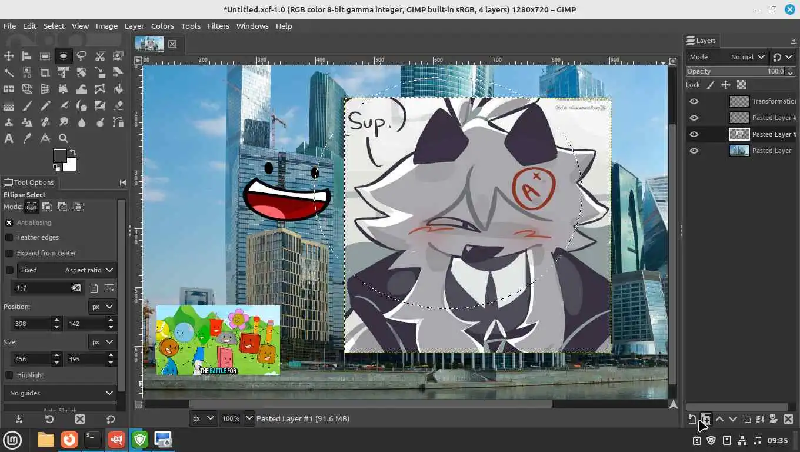This screenshot has height=452, width=800.
Task: Select the Rectangle Select tool
Action: tap(45, 56)
